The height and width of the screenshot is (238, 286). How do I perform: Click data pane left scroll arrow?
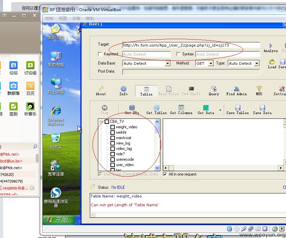tap(165, 168)
